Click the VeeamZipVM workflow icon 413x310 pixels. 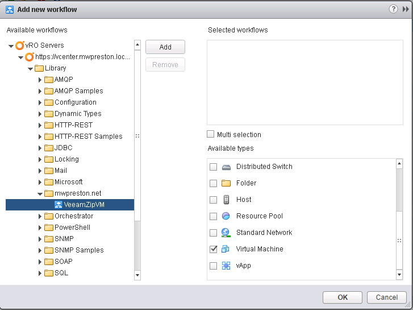(x=58, y=205)
